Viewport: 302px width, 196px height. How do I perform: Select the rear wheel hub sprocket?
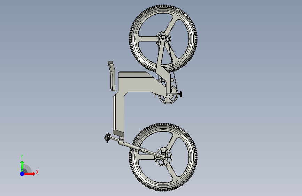(x=164, y=39)
